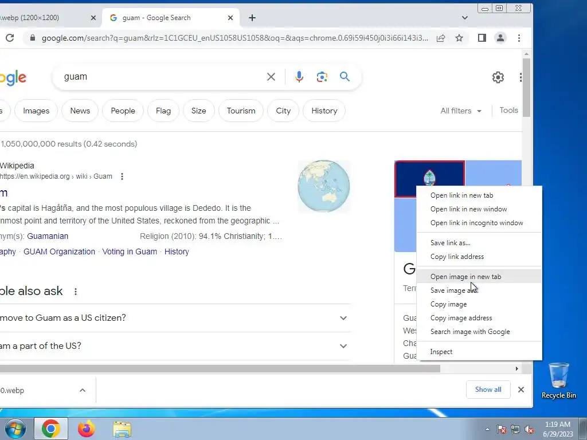Open the Chrome three-dot menu

pos(519,38)
